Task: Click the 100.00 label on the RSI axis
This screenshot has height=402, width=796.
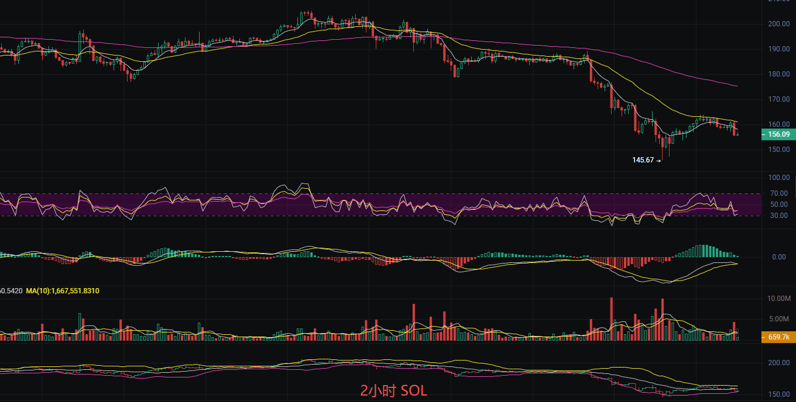Action: point(778,178)
